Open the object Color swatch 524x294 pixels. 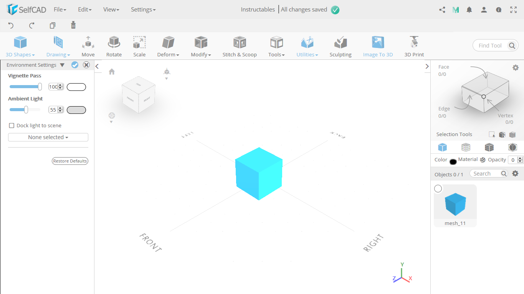(x=453, y=162)
